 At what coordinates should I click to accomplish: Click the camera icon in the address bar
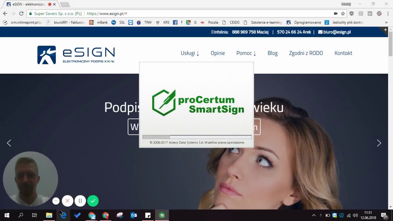pos(336,14)
